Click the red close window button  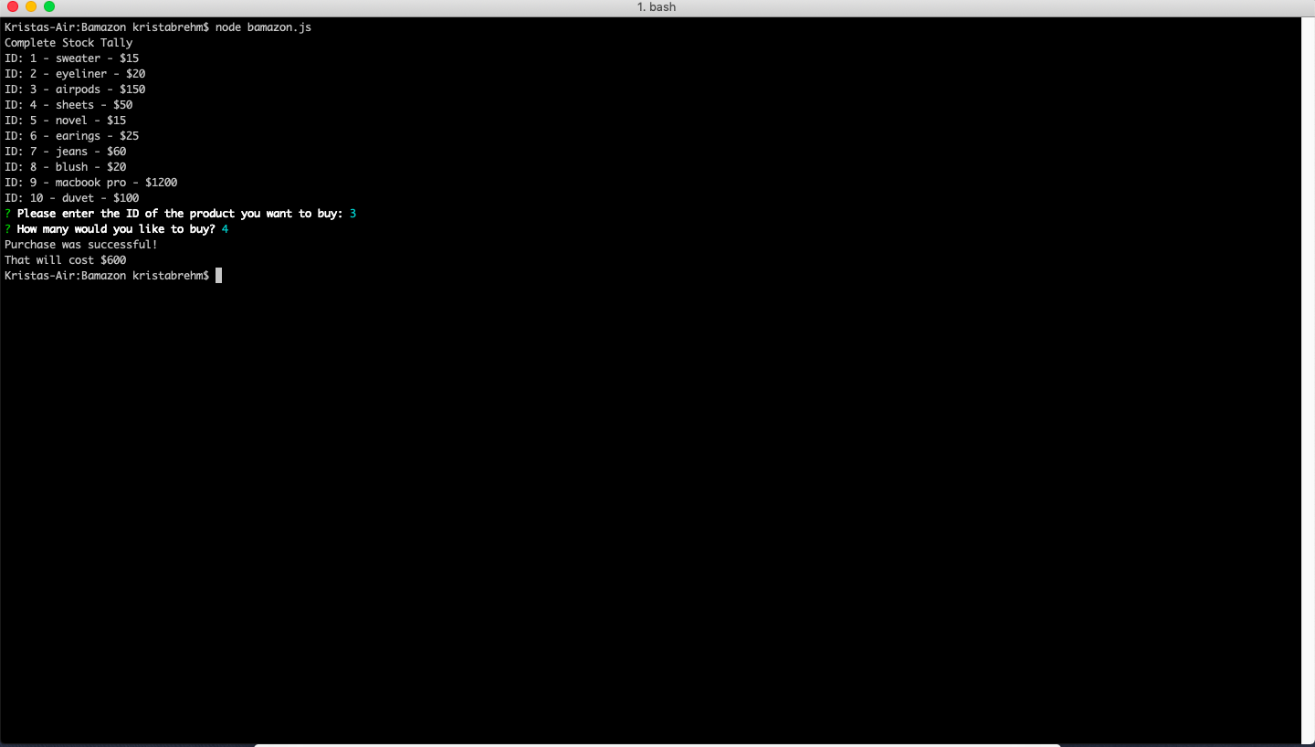(13, 7)
